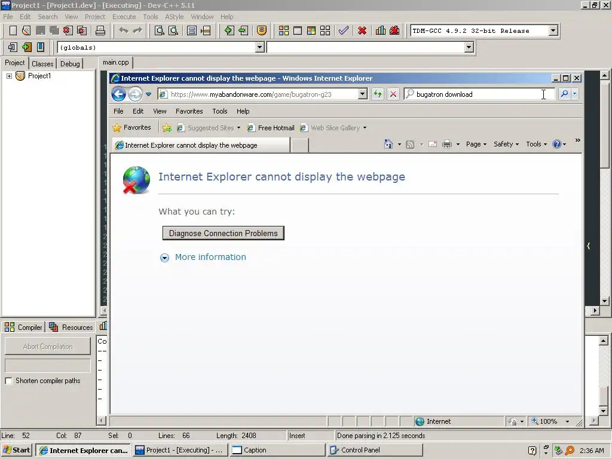Click the Internet Explorer Print icon
Screen dimensions: 612x459
pyautogui.click(x=447, y=144)
